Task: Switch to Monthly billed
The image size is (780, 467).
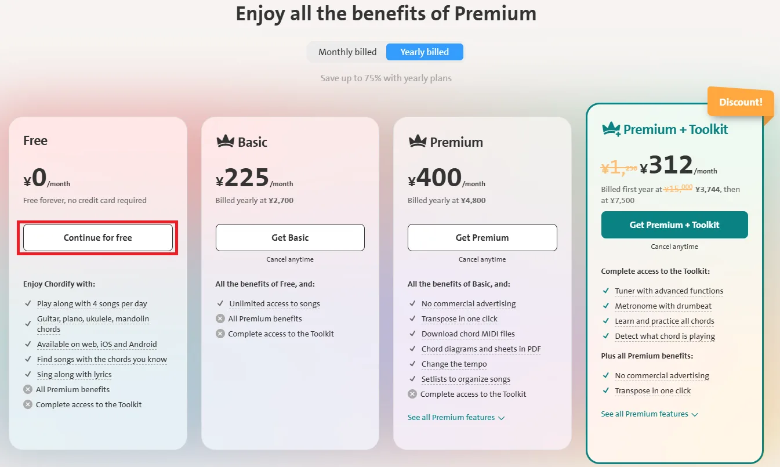Action: coord(347,52)
